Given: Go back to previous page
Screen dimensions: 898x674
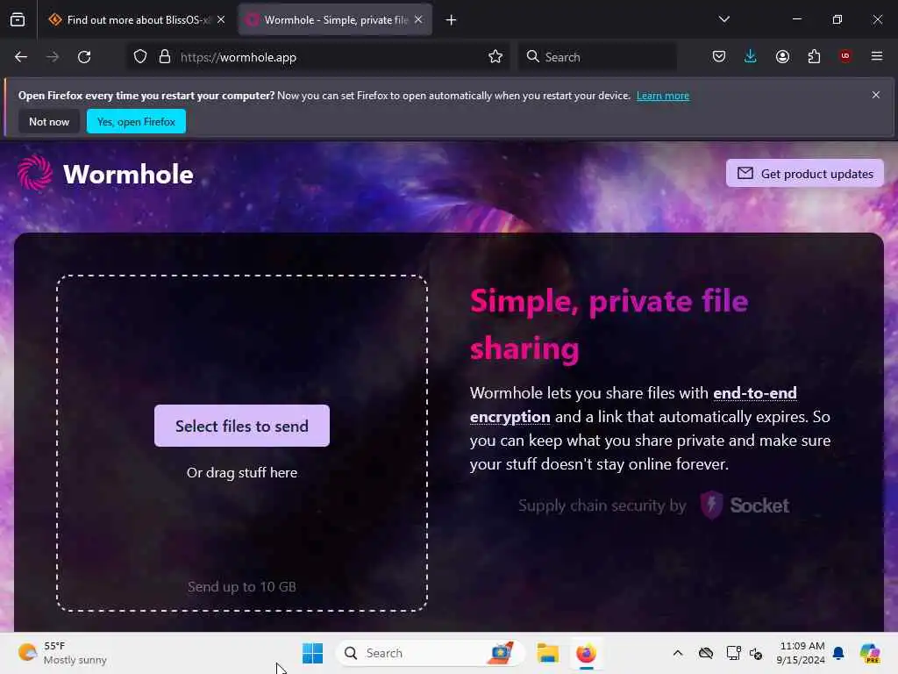Looking at the screenshot, I should [21, 57].
